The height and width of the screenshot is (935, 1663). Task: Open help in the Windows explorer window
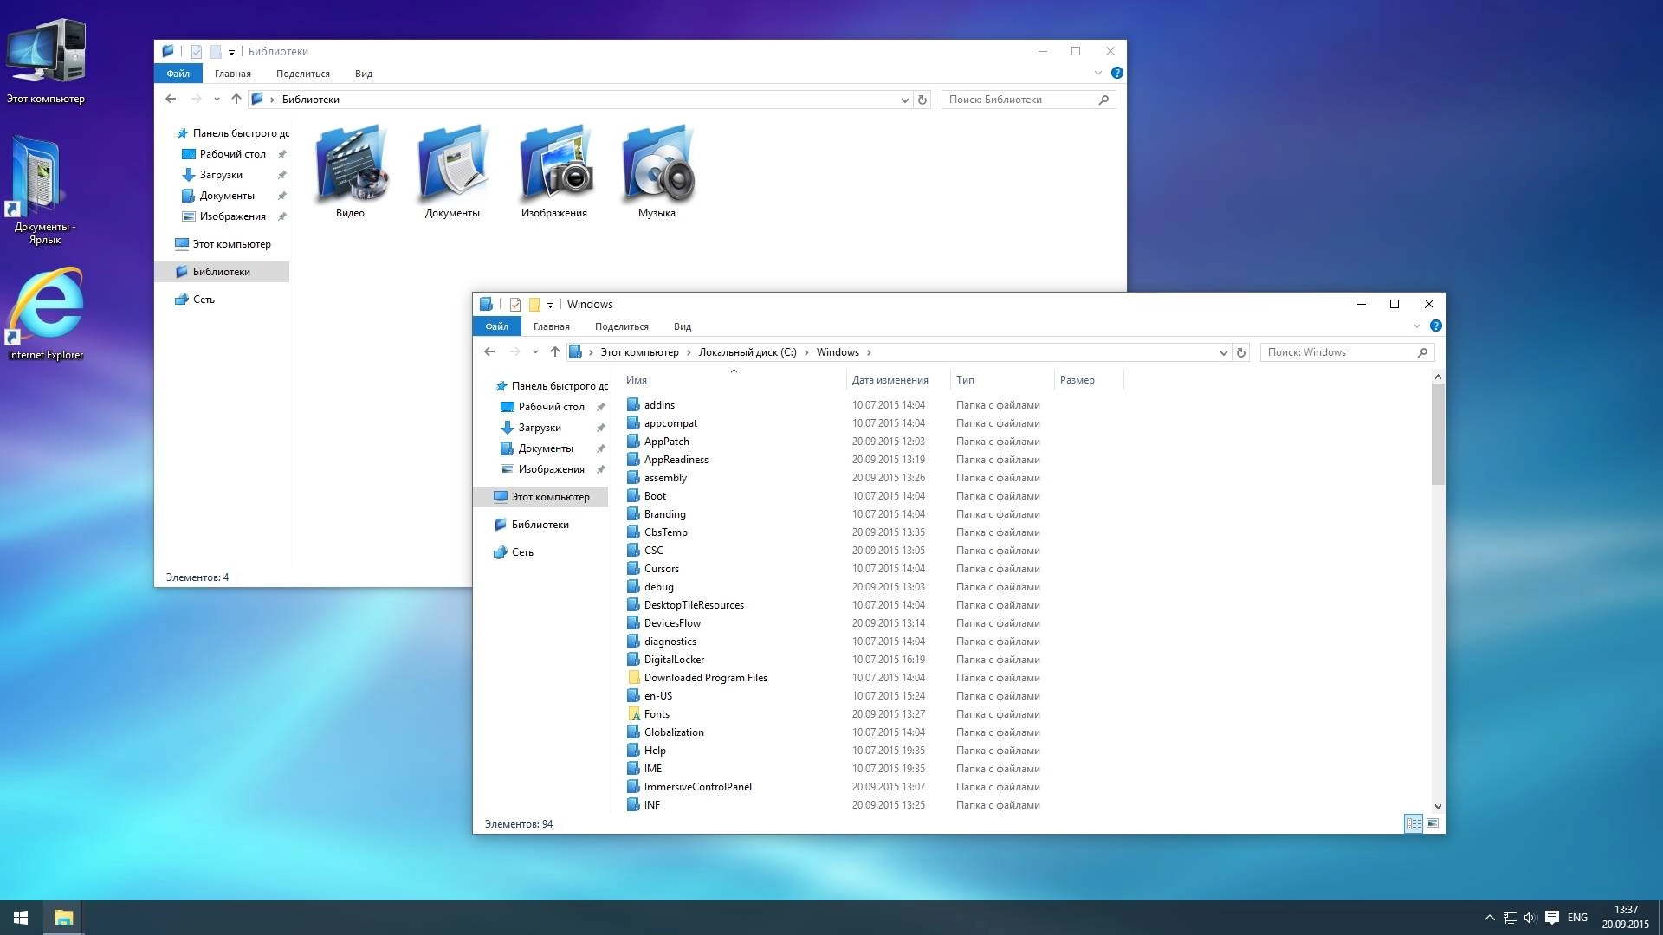1436,326
